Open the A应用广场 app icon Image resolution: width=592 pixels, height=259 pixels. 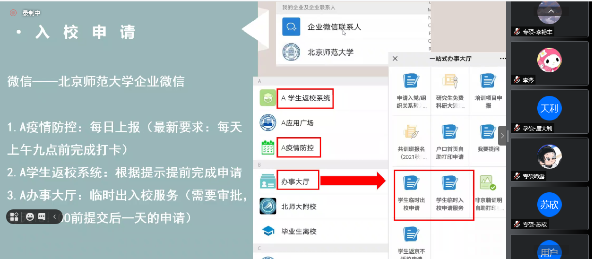[x=268, y=123]
